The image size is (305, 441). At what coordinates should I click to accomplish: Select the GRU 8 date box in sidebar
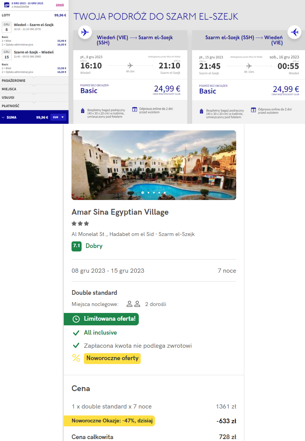point(7,27)
